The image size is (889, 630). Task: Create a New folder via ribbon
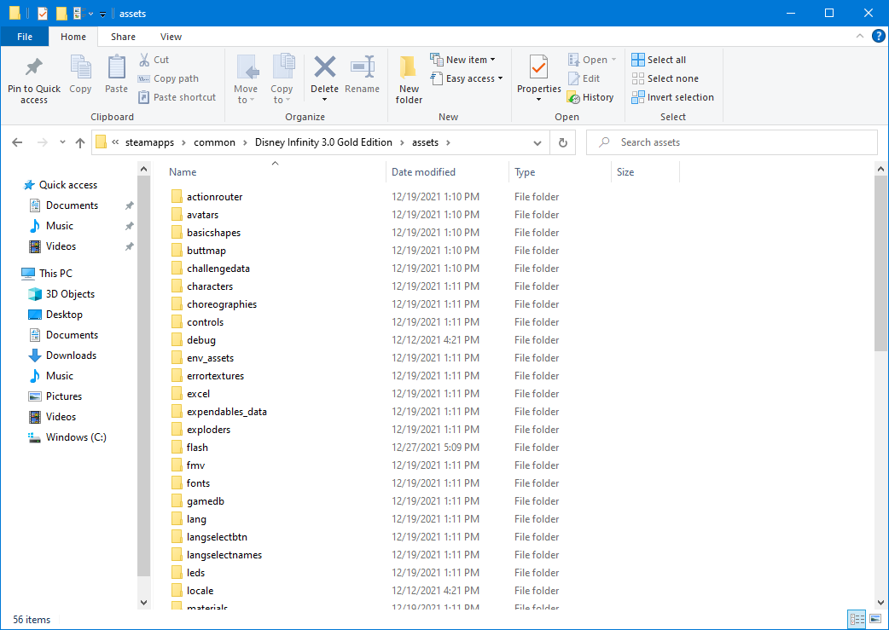tap(409, 79)
